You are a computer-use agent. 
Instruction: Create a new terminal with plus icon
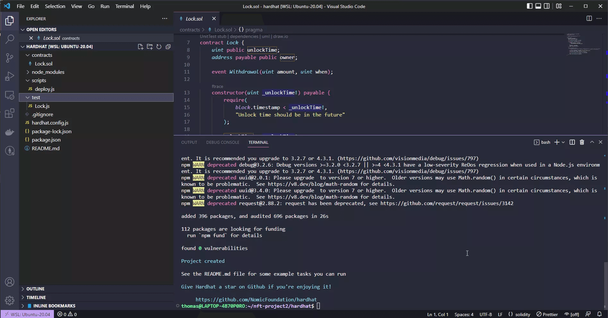click(x=557, y=142)
